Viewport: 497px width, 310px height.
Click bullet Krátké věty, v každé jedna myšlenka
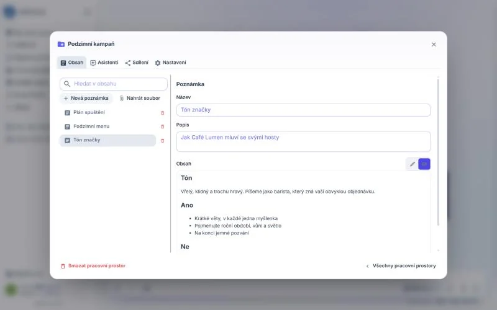[x=236, y=219]
